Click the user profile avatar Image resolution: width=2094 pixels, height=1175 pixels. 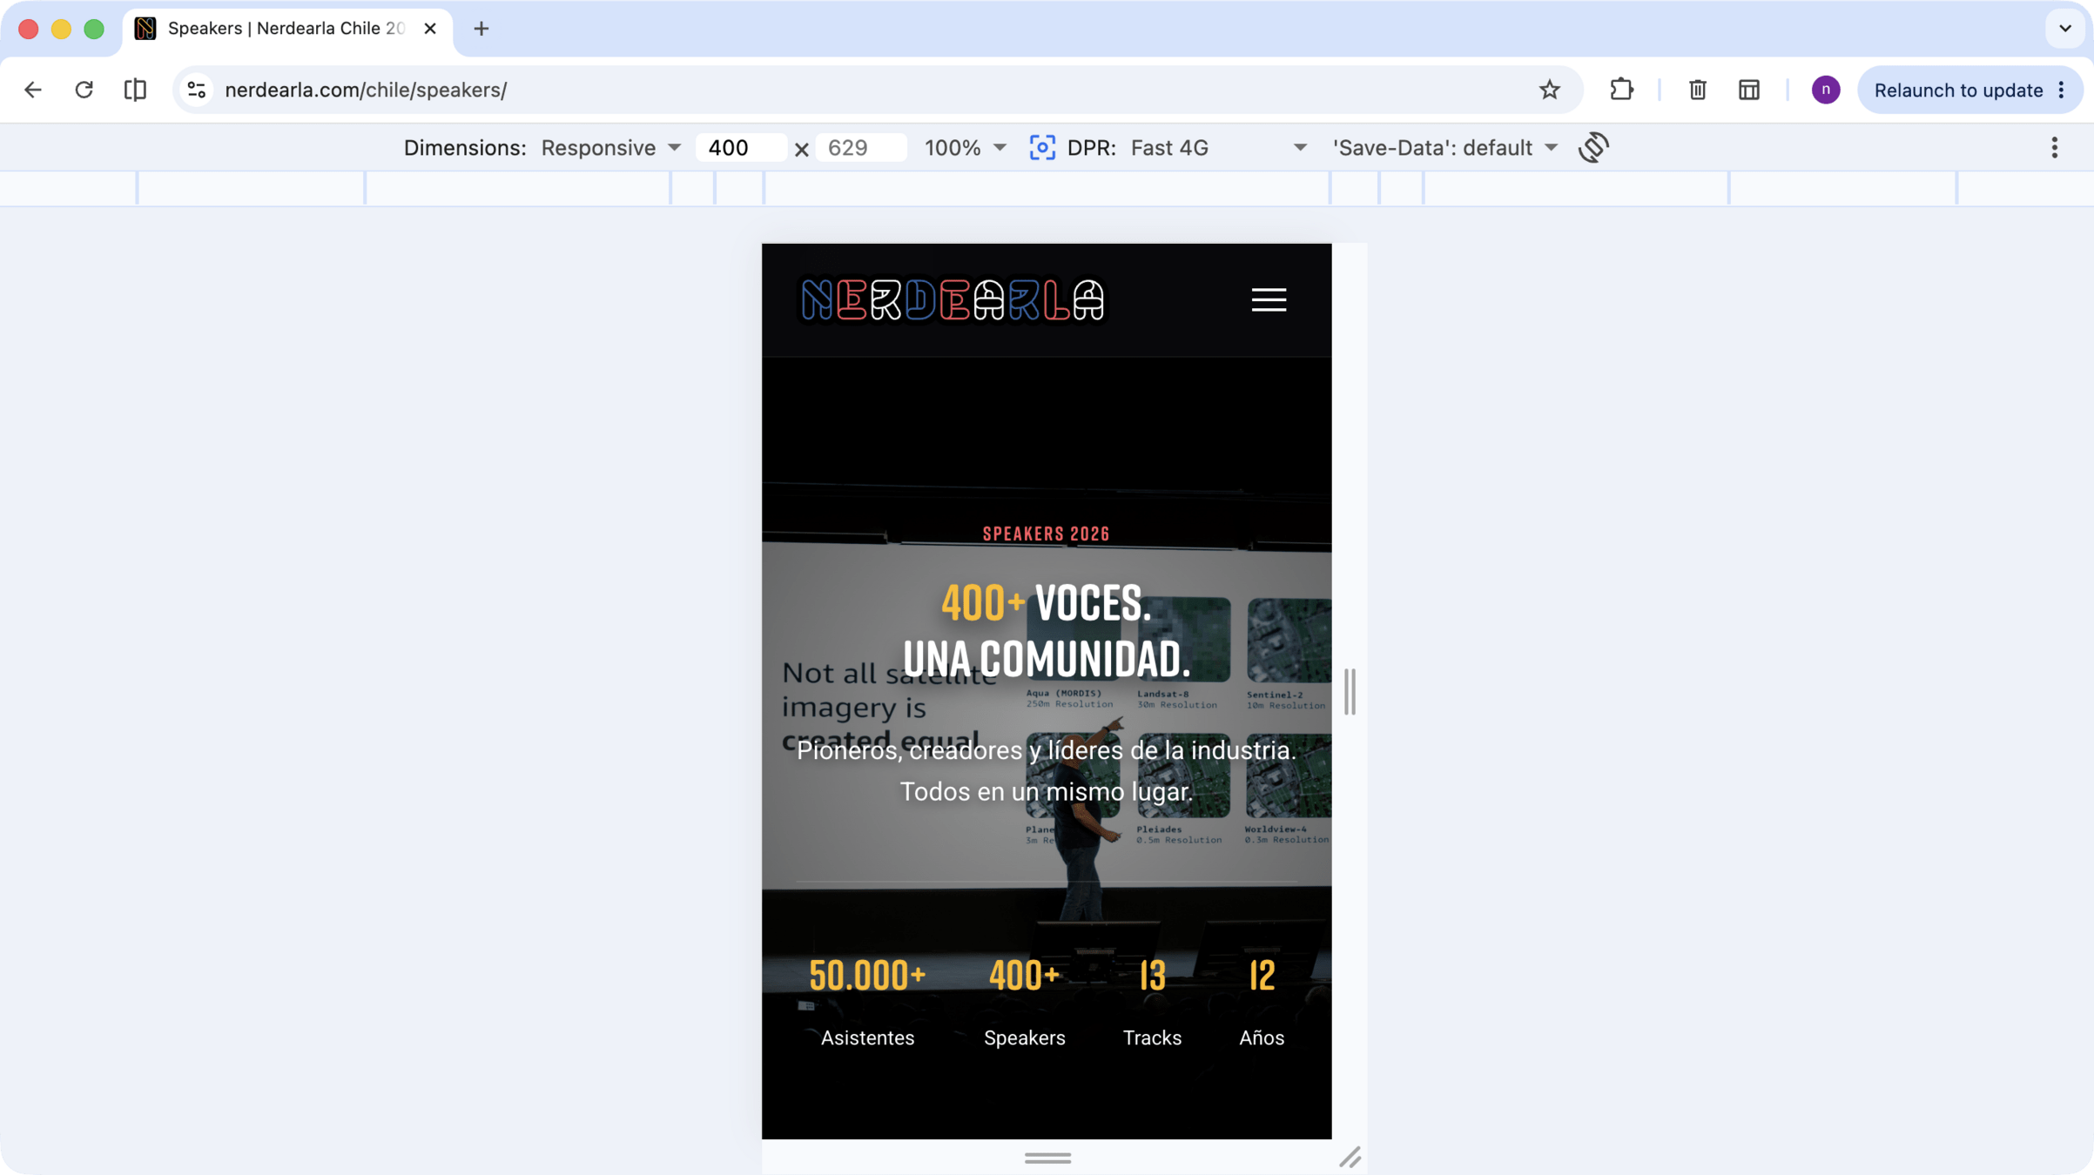click(x=1825, y=90)
